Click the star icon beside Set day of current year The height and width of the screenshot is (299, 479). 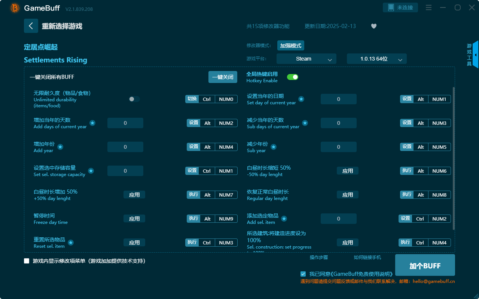(301, 99)
